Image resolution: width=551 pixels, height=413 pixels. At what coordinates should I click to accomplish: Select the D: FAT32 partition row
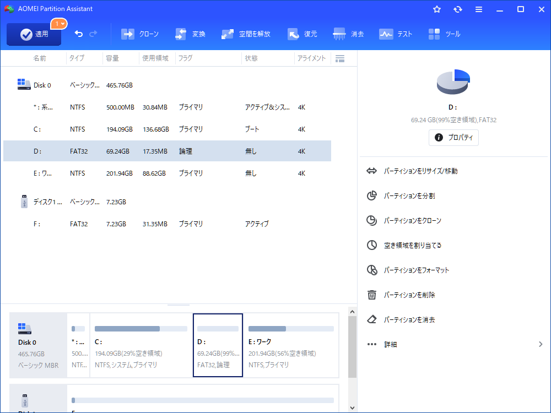[168, 151]
